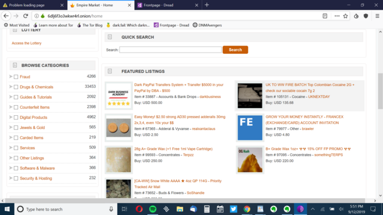Screen dimensions: 383x215
Task: Expand the Other Listings arrow
Action: click(x=11, y=158)
